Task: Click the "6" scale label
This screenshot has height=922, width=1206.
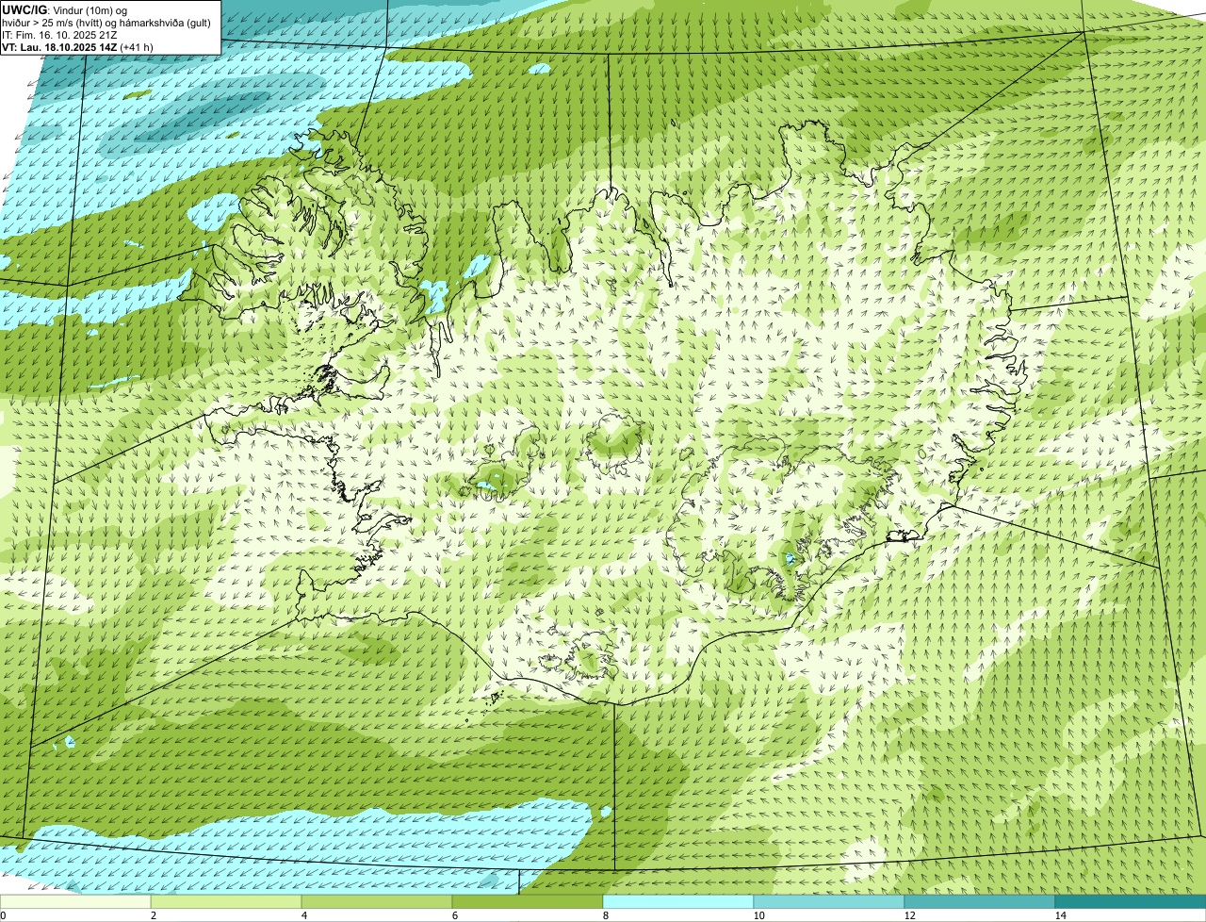Action: [x=454, y=915]
